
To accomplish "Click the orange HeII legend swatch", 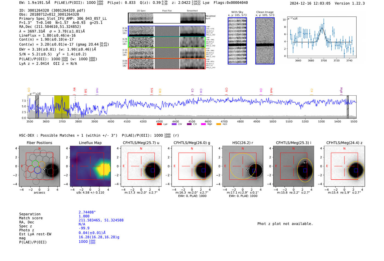I will (x=219, y=124).
